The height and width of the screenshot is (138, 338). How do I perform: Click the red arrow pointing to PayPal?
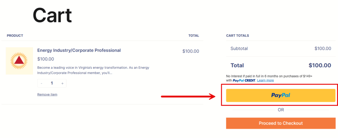(188, 97)
